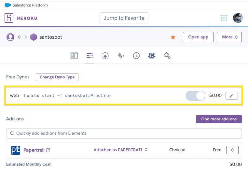Click the Choklad plan text
The height and width of the screenshot is (176, 248).
[x=177, y=150]
